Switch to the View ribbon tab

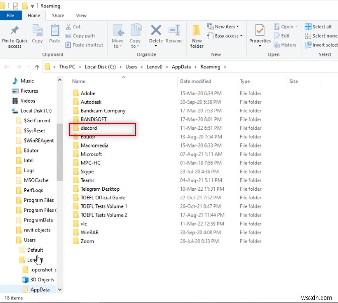81,16
